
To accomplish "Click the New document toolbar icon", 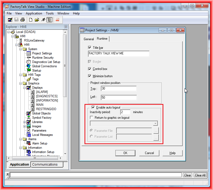I will tap(31, 20).
